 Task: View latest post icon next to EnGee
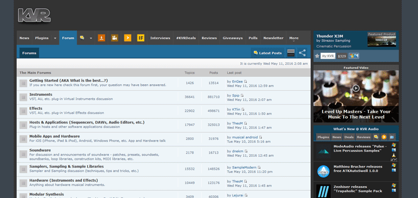[246, 81]
